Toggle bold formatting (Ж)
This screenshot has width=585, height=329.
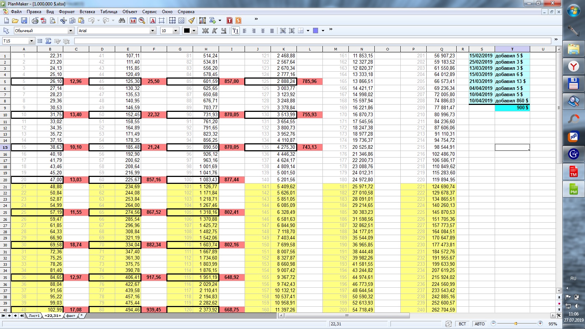[x=205, y=31]
